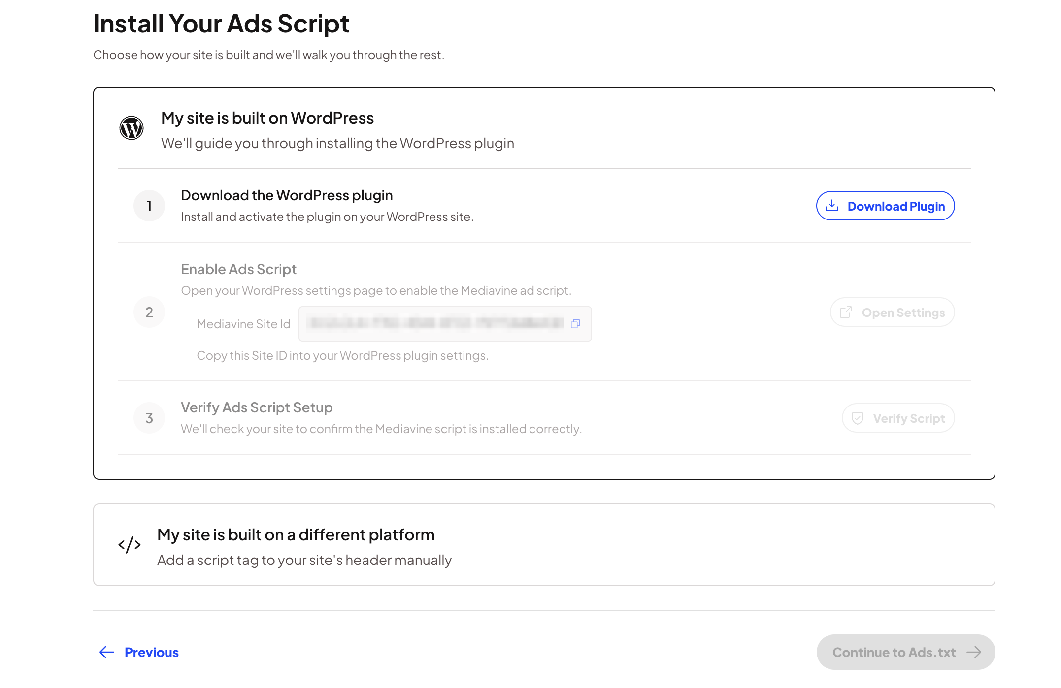1061x688 pixels.
Task: Click 'Install and activate the plugin' description
Action: tap(327, 217)
